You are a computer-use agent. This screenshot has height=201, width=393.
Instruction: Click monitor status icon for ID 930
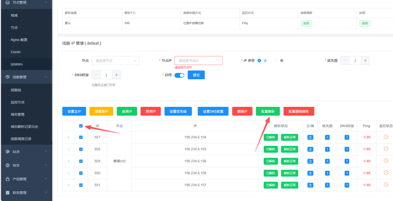[386, 173]
